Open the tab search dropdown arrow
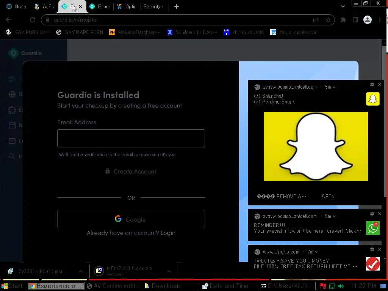The height and width of the screenshot is (291, 388). [x=343, y=7]
